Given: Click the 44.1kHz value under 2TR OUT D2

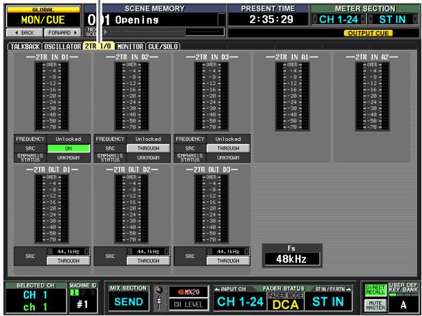Looking at the screenshot, I should click(x=148, y=251).
